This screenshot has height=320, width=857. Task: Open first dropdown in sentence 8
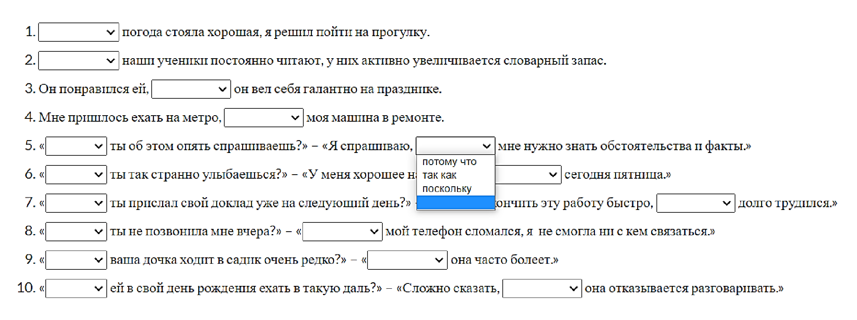[x=76, y=232]
